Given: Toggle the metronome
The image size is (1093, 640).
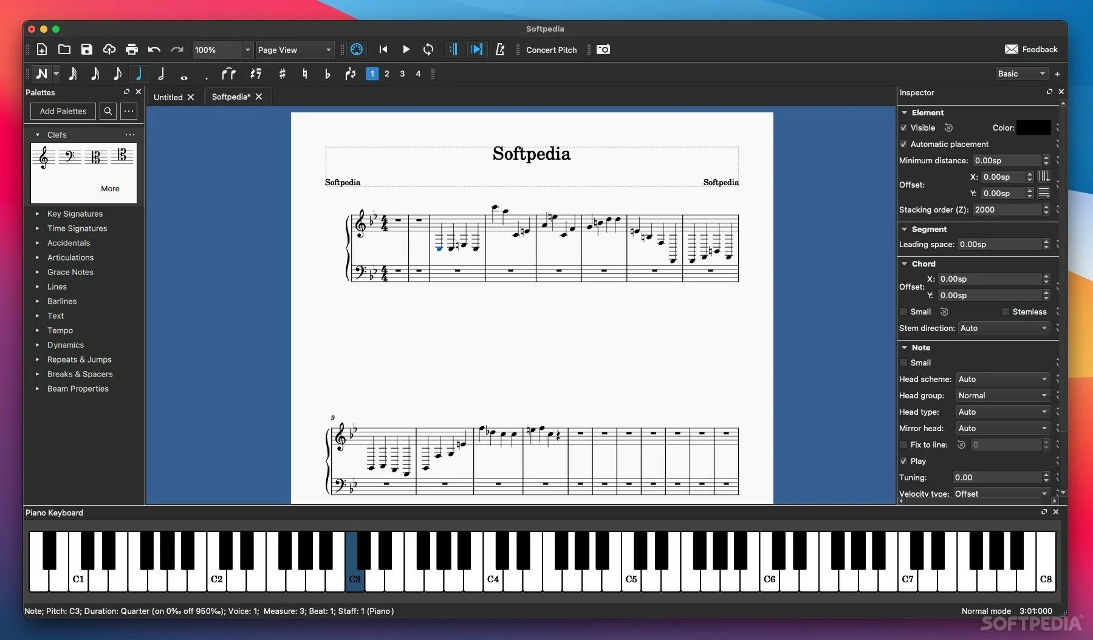Looking at the screenshot, I should [500, 50].
